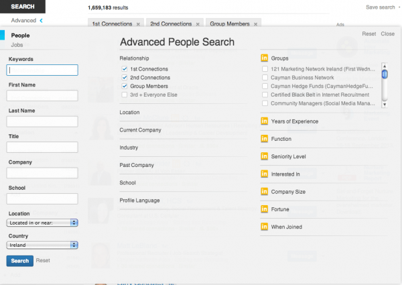This screenshot has width=402, height=285.
Task: Click premium icon next to Fortune
Action: click(265, 209)
